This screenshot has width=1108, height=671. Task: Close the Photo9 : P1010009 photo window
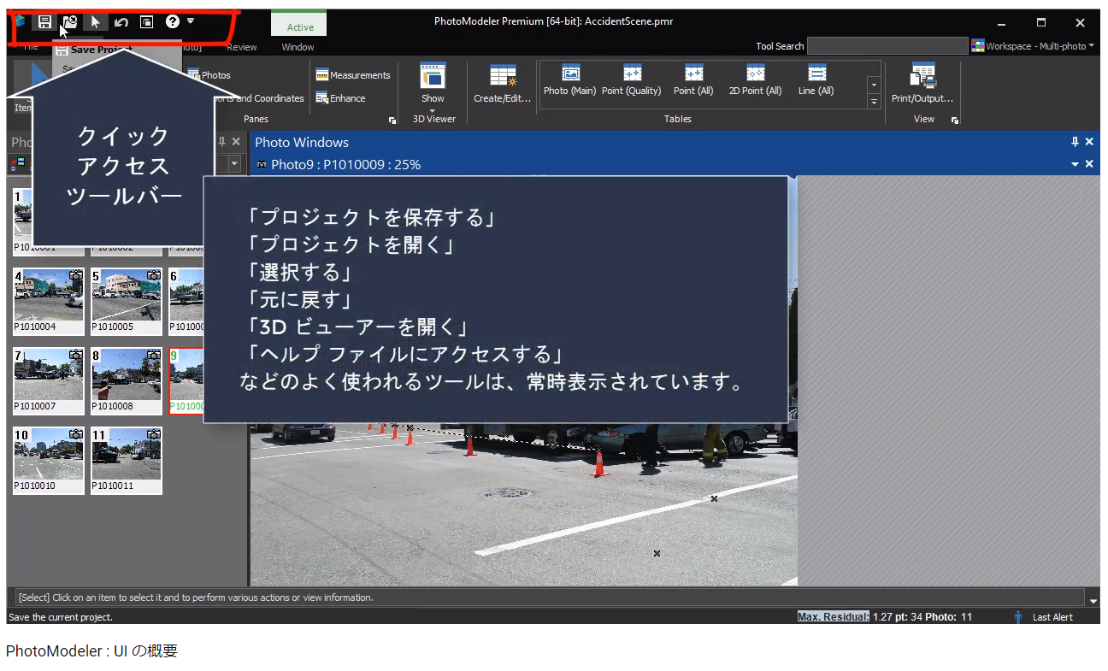[x=1089, y=164]
